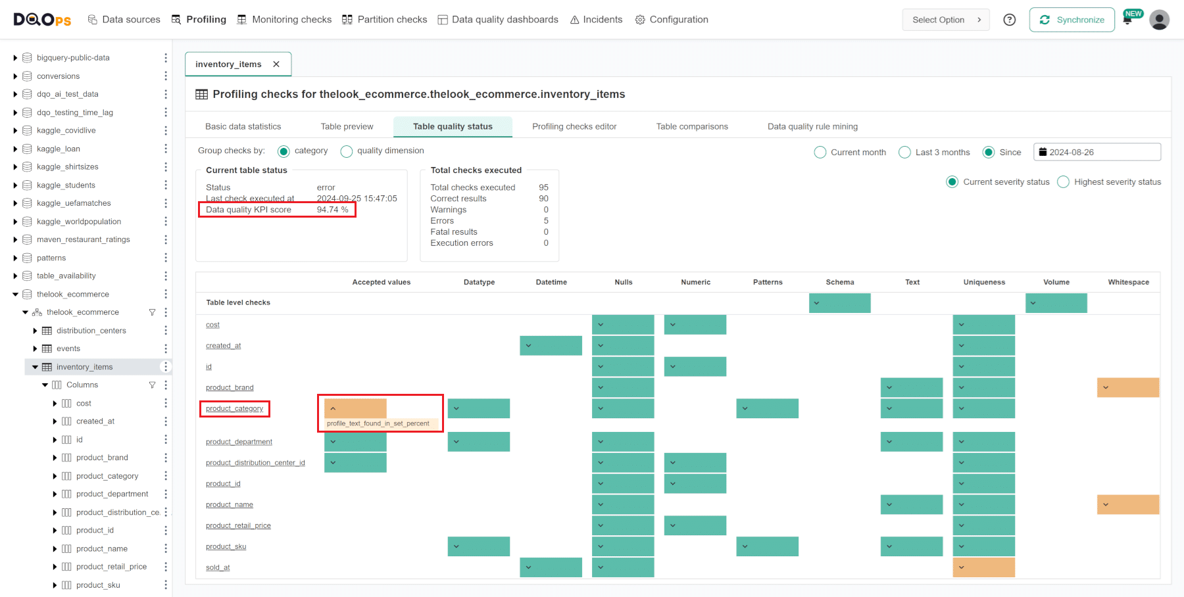Close the inventory_items tab
Screen dimensions: 1184x597
coord(276,64)
